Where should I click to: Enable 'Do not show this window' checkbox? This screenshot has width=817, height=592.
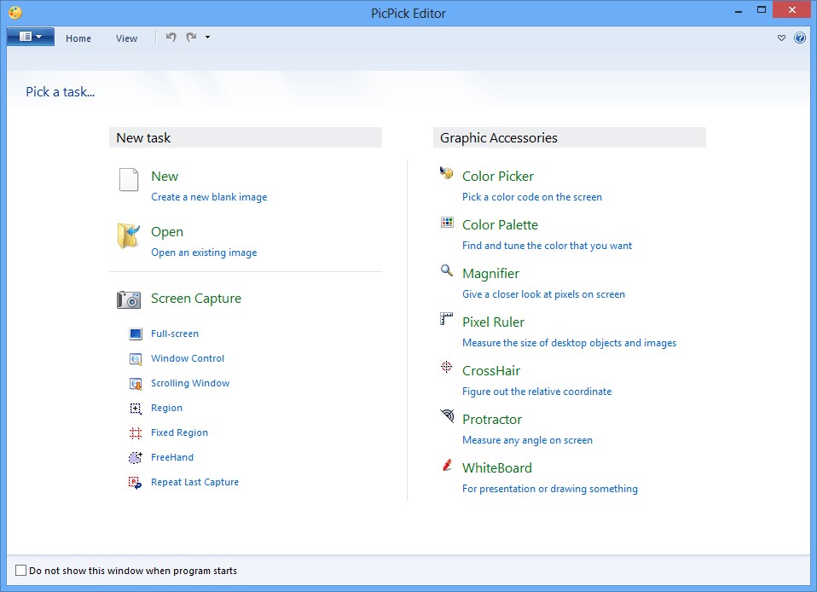(20, 571)
